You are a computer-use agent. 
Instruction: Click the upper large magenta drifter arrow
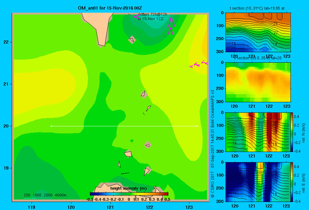171,22
